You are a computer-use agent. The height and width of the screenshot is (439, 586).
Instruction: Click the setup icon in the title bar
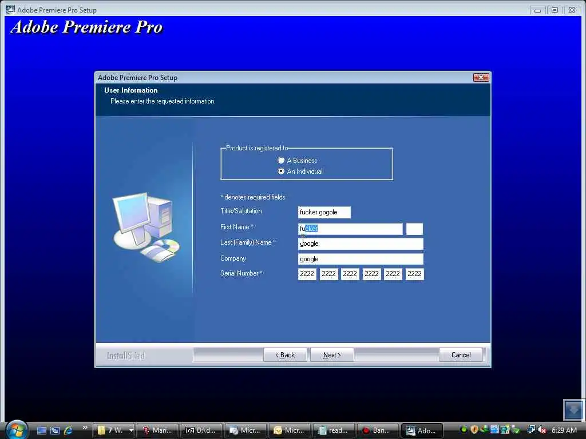(10, 9)
